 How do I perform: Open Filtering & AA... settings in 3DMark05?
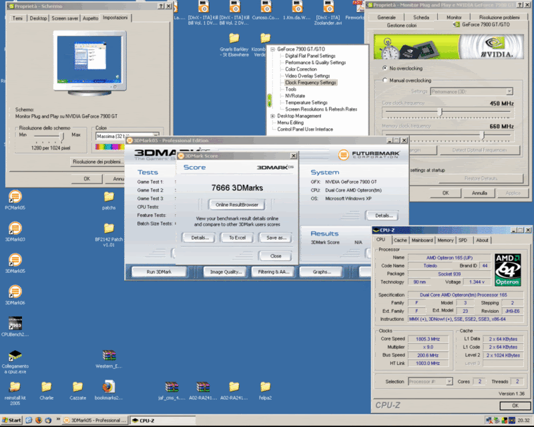(274, 272)
